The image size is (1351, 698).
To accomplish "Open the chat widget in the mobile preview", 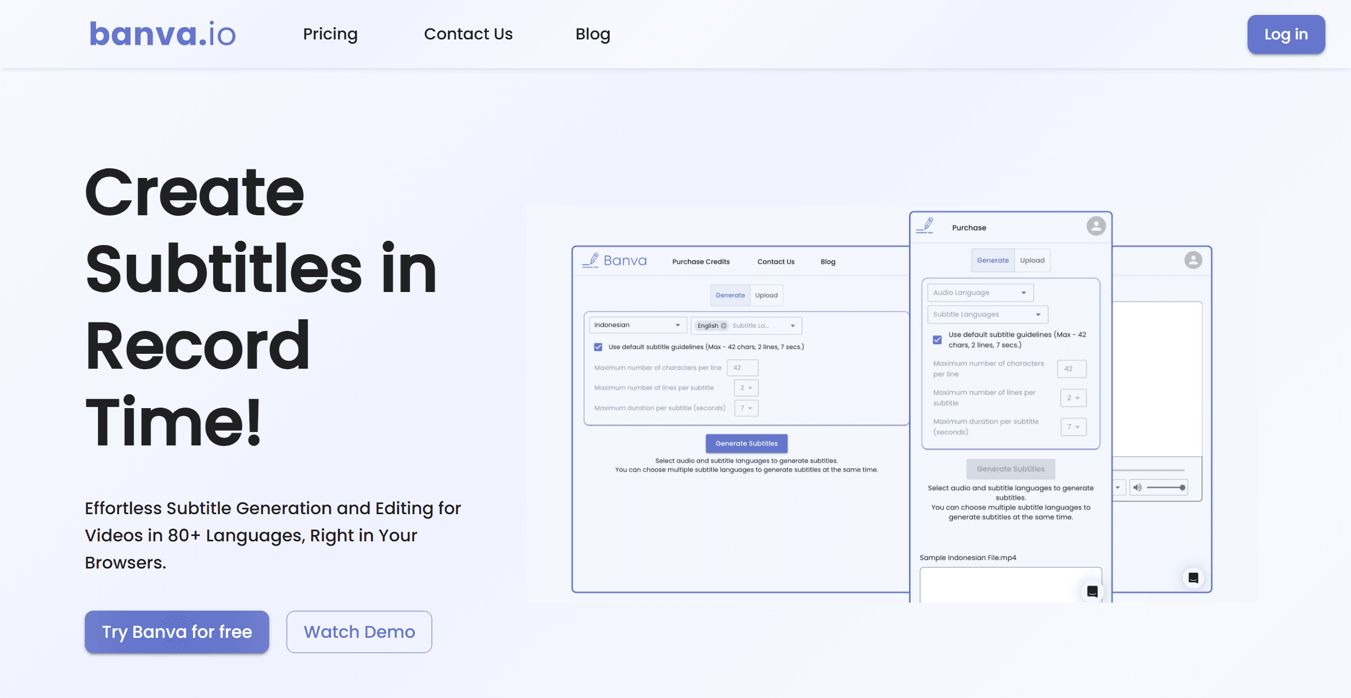I will (x=1092, y=591).
